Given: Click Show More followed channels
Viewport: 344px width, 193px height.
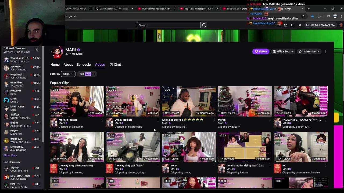Looking at the screenshot, I should [x=10, y=155].
